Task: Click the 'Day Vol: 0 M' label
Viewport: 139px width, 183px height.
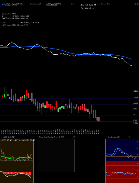Action: [x=87, y=8]
